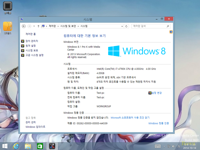This screenshot has width=200, height=150.
Task: Click the shield icon next to 원격 설정
Action: [23, 46]
